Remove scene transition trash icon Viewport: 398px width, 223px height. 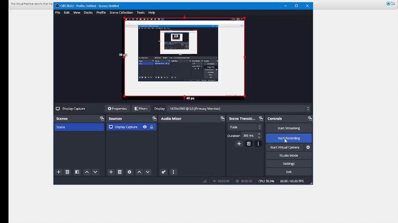coord(249,144)
